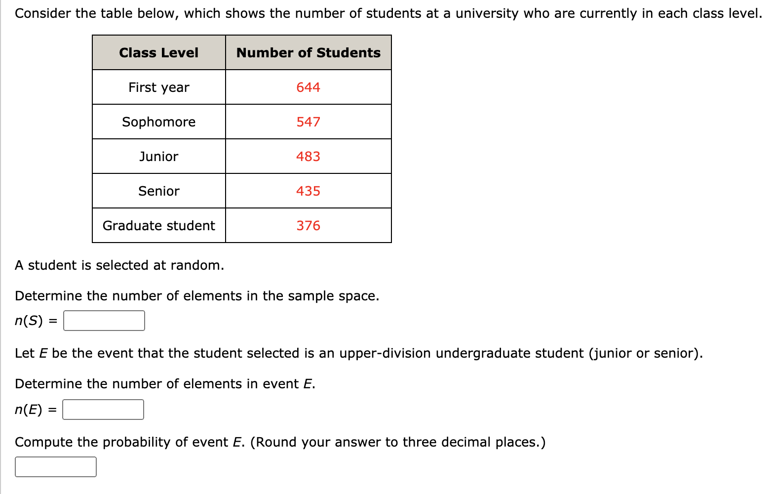The width and height of the screenshot is (773, 494).
Task: Click the sentence about selecting a student randomly
Action: 119,265
